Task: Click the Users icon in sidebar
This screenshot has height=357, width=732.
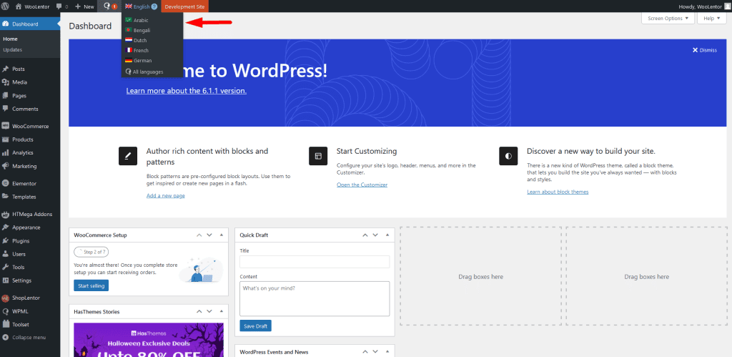Action: [x=6, y=254]
